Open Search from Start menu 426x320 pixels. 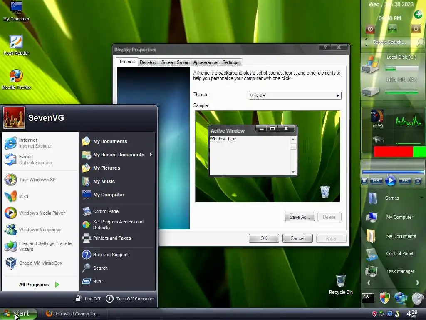tap(118, 268)
